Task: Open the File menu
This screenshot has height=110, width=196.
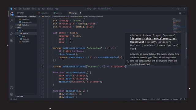Action: 15,9
